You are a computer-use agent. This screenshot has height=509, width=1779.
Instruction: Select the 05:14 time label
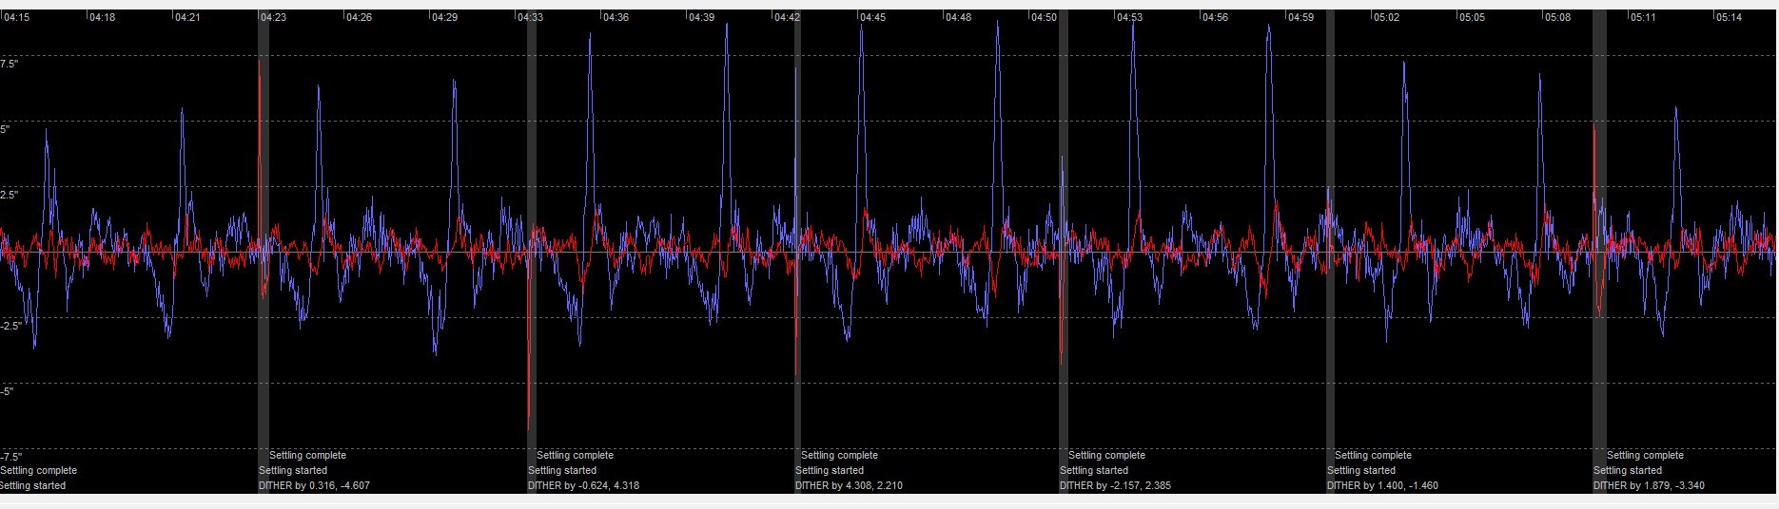point(1729,17)
